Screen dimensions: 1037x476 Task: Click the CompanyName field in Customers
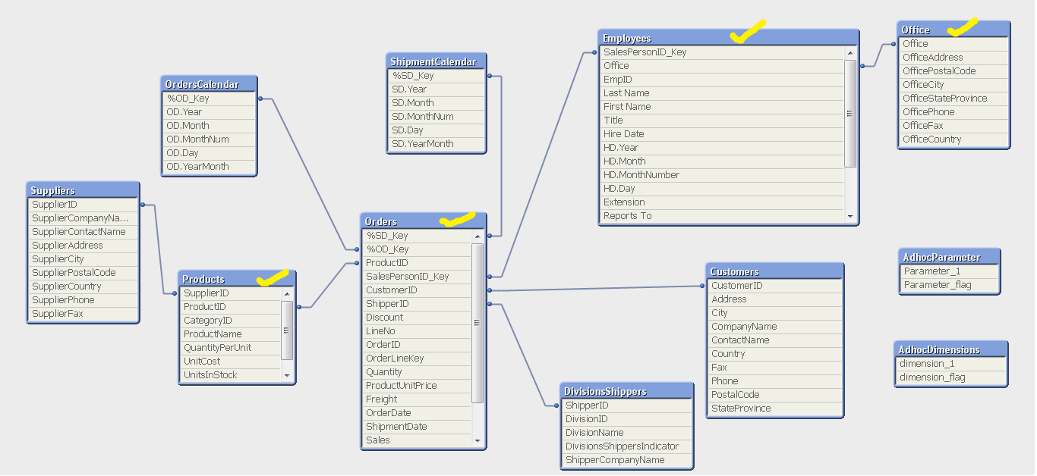coord(775,326)
